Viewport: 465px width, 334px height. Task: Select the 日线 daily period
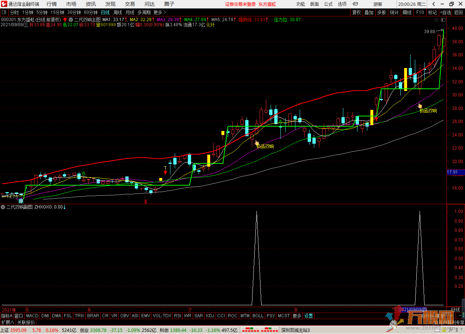(105, 12)
